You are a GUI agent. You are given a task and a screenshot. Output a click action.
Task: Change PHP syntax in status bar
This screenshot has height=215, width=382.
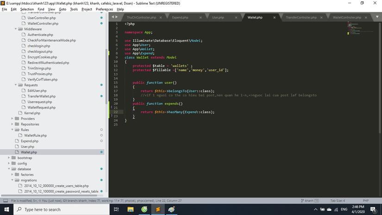coord(365,201)
